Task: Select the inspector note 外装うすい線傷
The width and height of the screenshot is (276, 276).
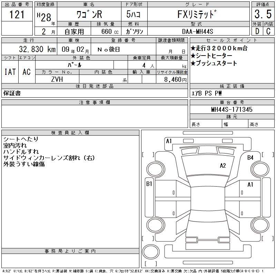Action: [24, 164]
